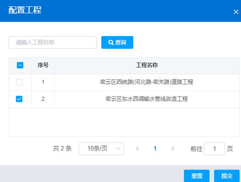The image size is (241, 182).
Task: Close the 配置工程 dialog
Action: point(236,12)
